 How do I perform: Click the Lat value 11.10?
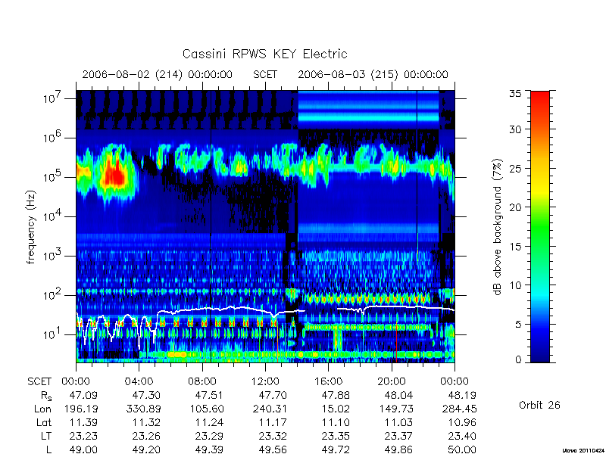[x=336, y=423]
